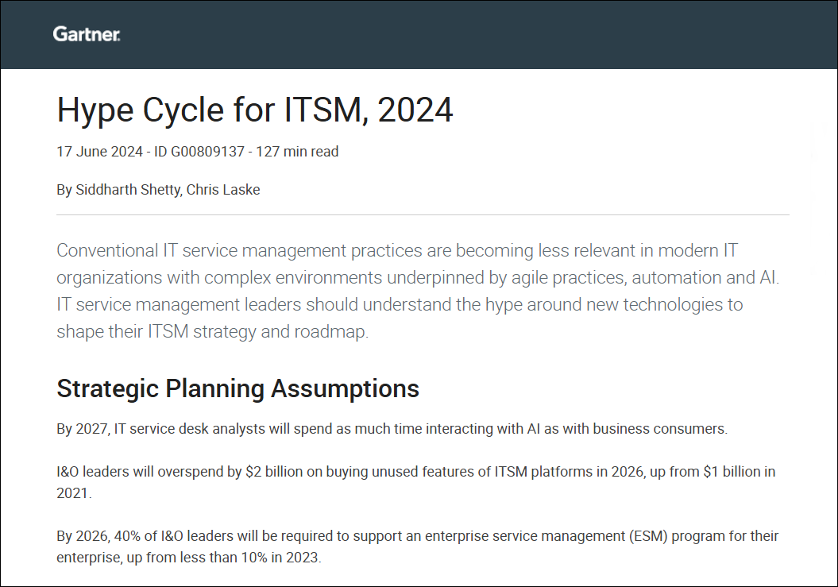This screenshot has height=587, width=838.
Task: Click author name Siddharth Shetty
Action: point(127,190)
